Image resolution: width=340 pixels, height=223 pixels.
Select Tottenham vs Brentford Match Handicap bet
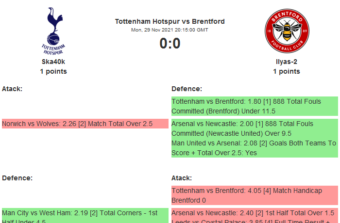255,195
